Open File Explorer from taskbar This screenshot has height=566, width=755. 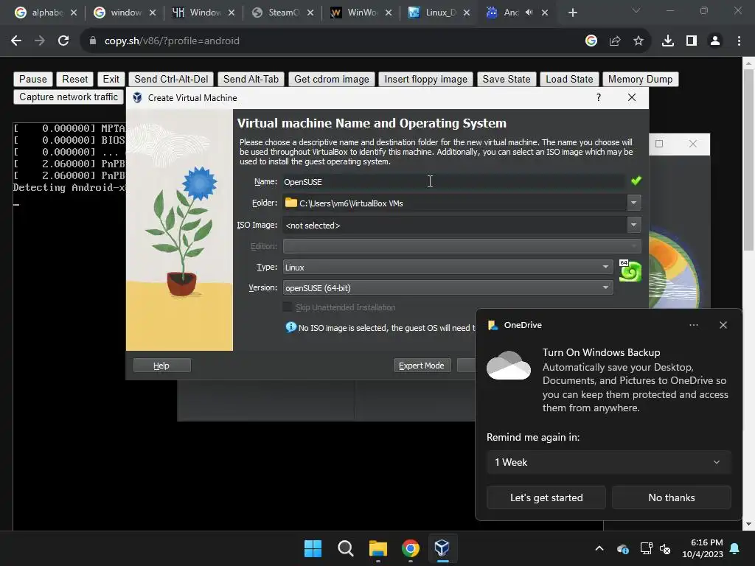click(x=378, y=548)
